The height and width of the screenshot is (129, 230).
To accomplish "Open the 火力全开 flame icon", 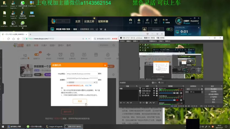I will click(x=108, y=55).
